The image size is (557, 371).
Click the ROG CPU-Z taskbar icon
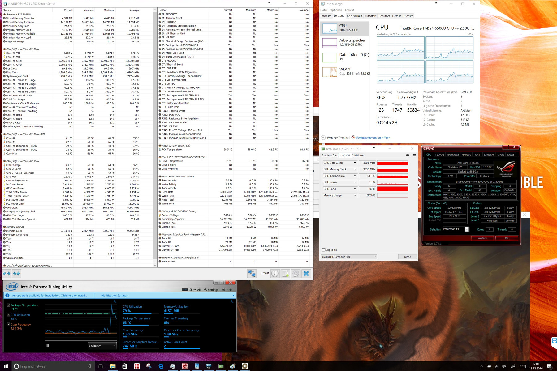[185, 366]
